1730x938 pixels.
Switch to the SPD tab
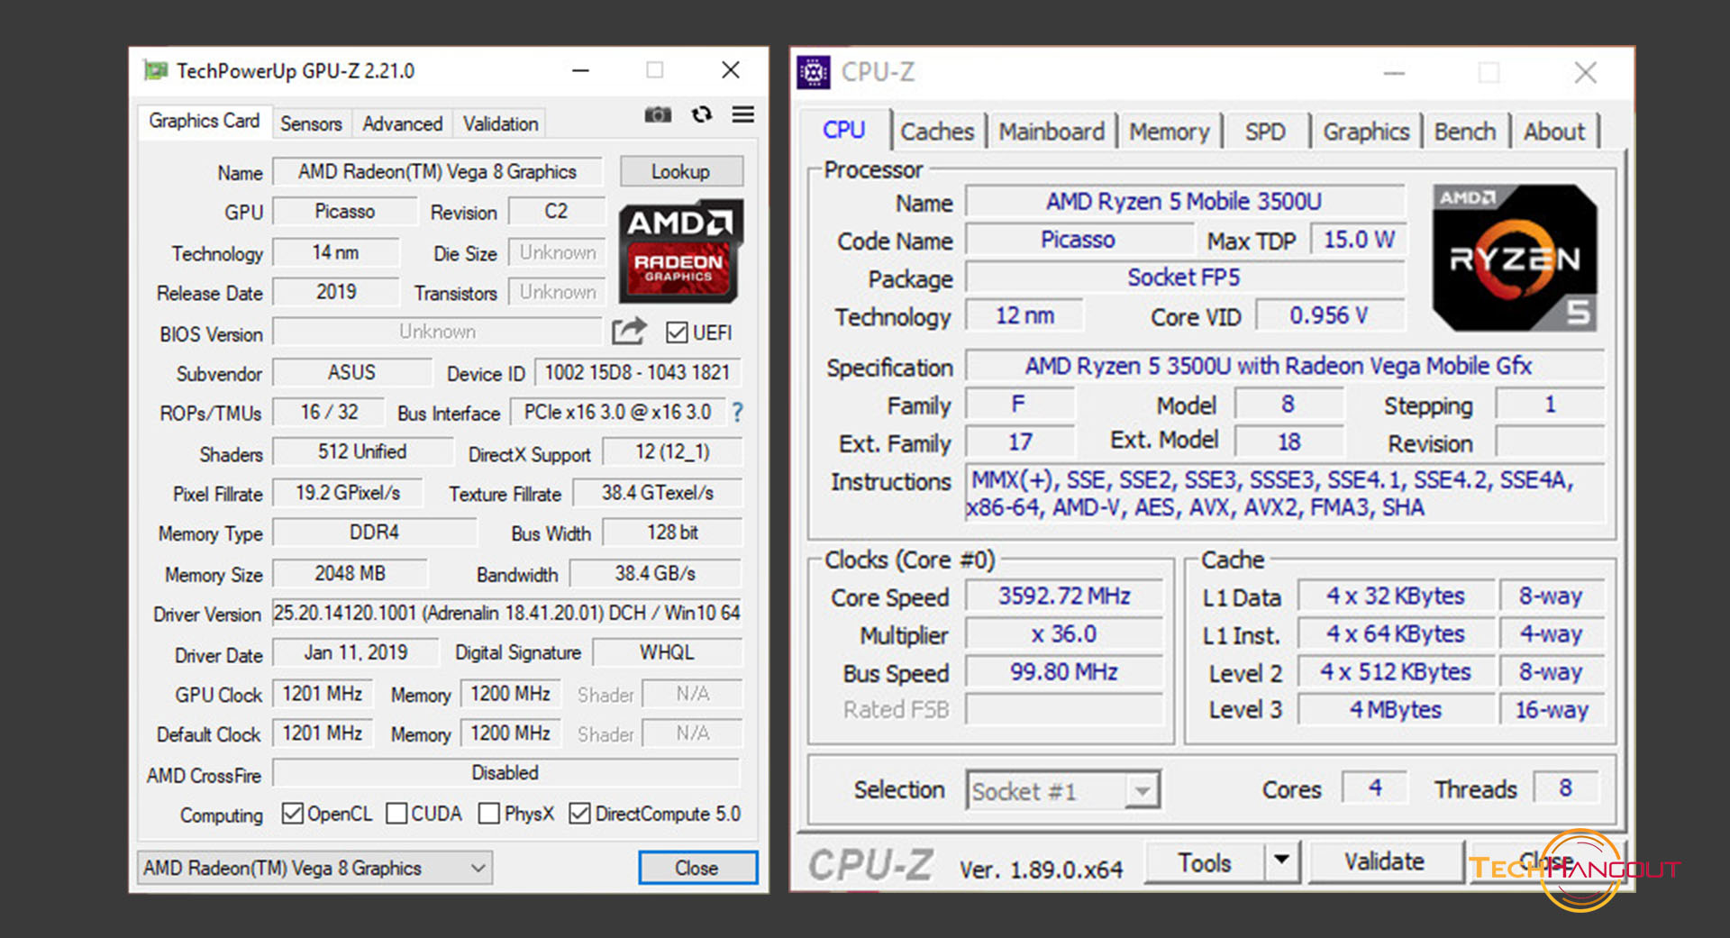click(x=1265, y=132)
